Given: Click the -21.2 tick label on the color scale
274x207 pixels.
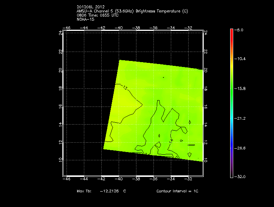Looking at the screenshot, I should [x=241, y=118].
